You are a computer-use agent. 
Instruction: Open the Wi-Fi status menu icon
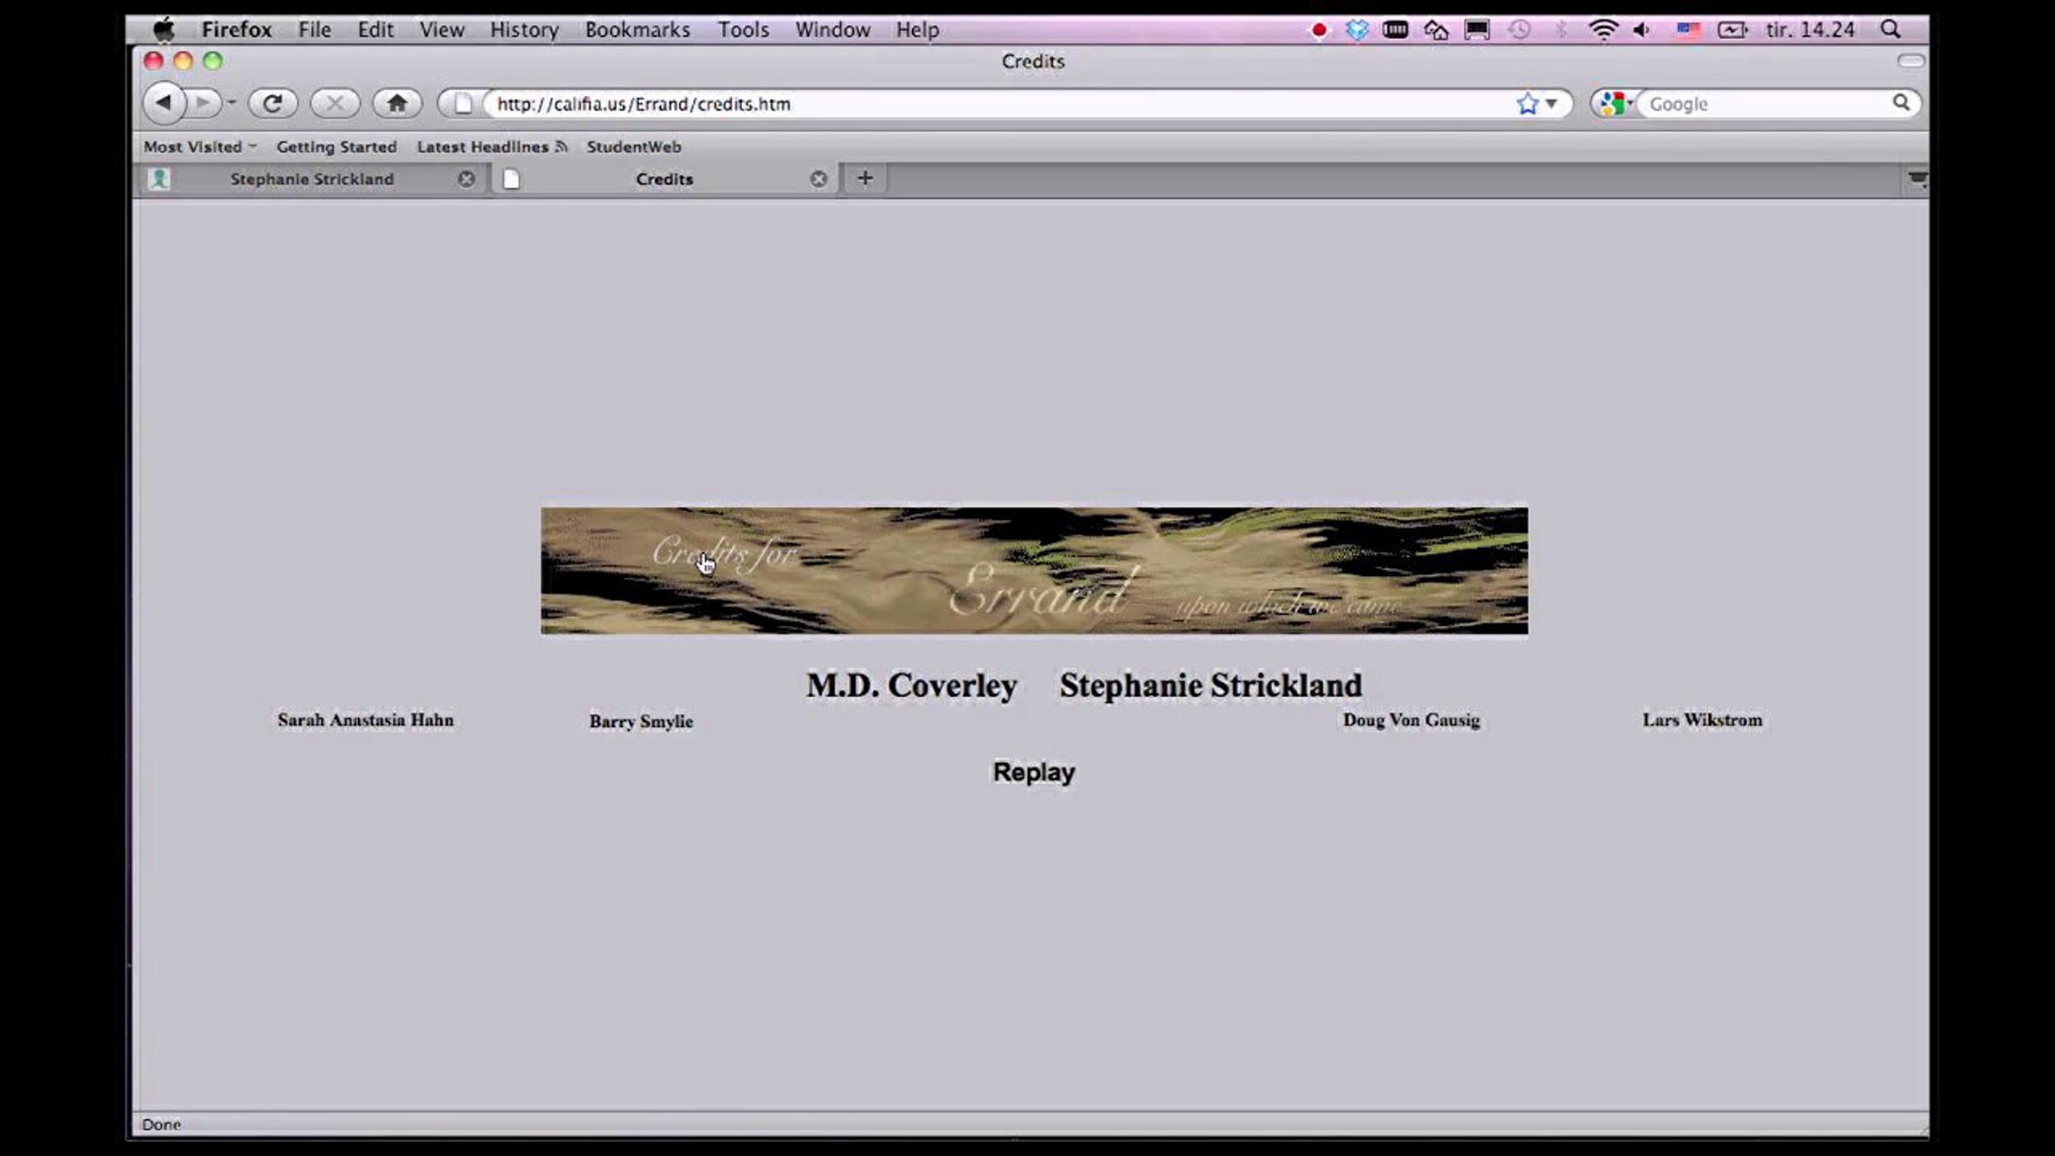tap(1602, 30)
